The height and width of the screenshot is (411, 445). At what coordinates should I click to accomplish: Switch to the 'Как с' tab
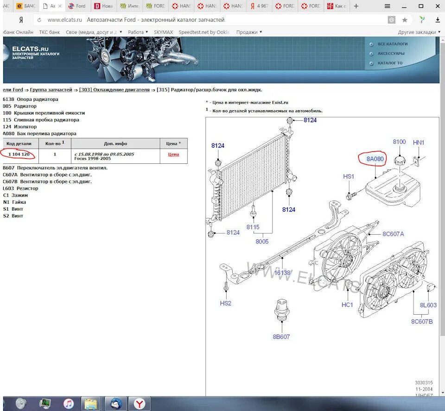coord(337,6)
